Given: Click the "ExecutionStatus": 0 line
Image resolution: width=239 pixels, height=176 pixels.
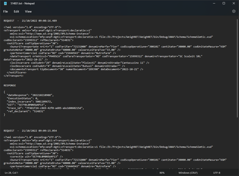Looking at the screenshot, I should pyautogui.click(x=23, y=98).
